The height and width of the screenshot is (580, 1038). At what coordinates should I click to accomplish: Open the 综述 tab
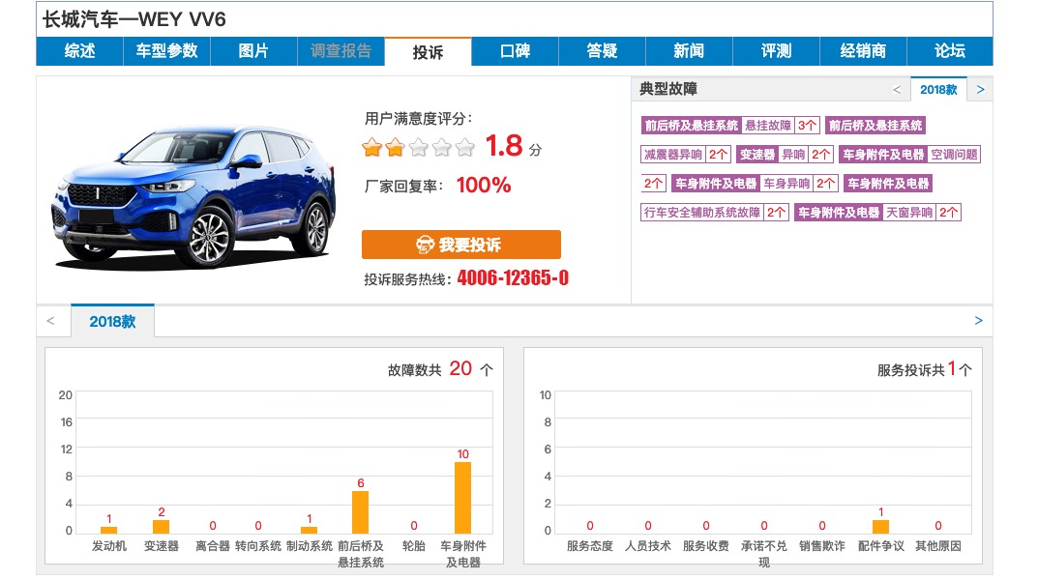79,51
